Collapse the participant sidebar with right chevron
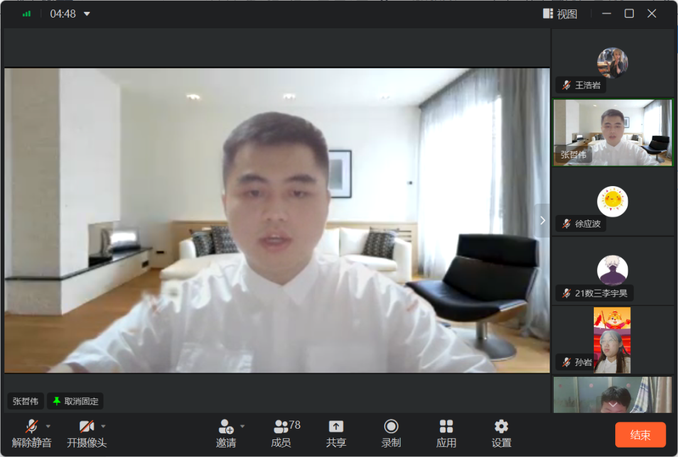The width and height of the screenshot is (678, 457). [x=542, y=220]
